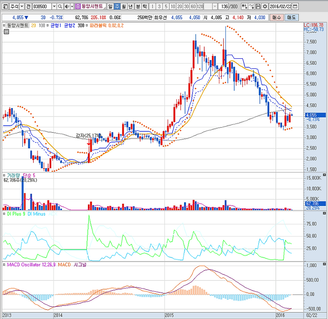Image resolution: width=328 pixels, height=319 pixels.
Task: Open the calendar date picker icon
Action: pos(295,6)
